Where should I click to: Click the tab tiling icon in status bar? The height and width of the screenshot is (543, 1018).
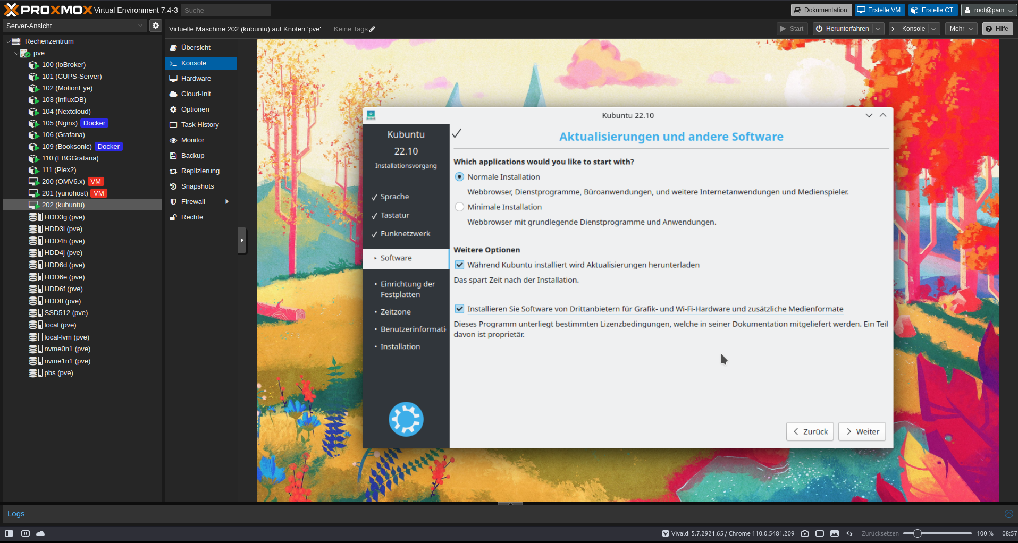(25, 533)
